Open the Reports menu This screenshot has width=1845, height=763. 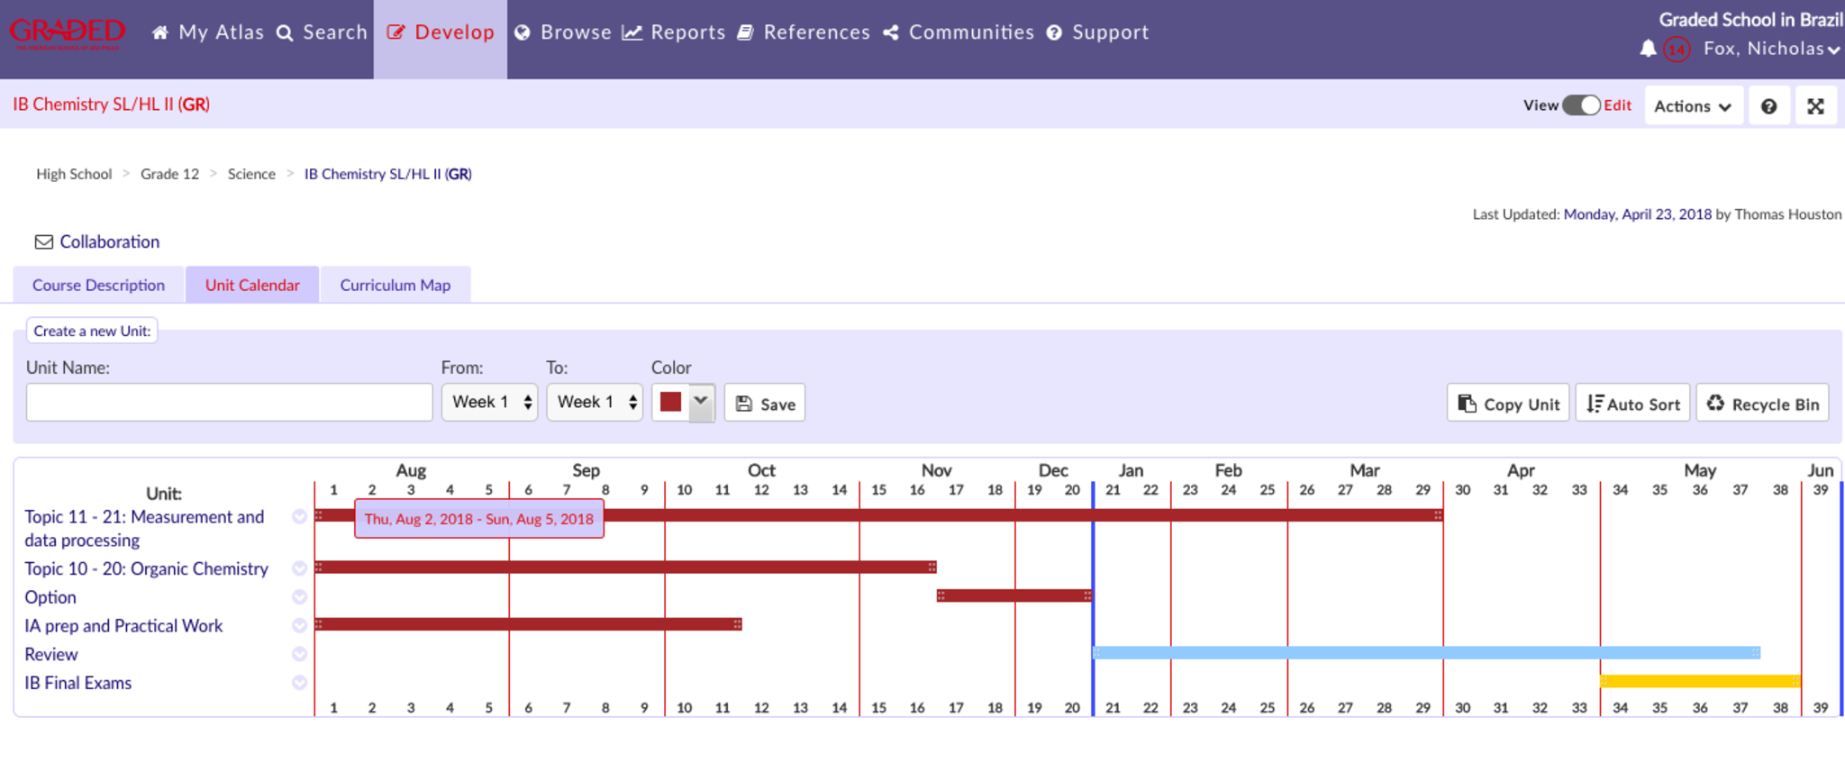pos(674,32)
